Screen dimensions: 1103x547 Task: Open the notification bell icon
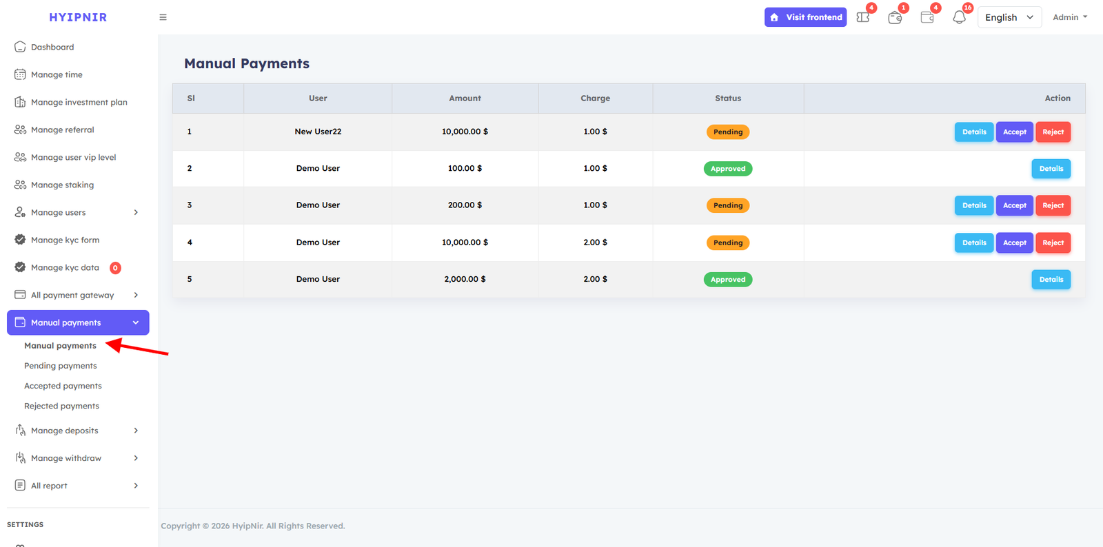(959, 17)
